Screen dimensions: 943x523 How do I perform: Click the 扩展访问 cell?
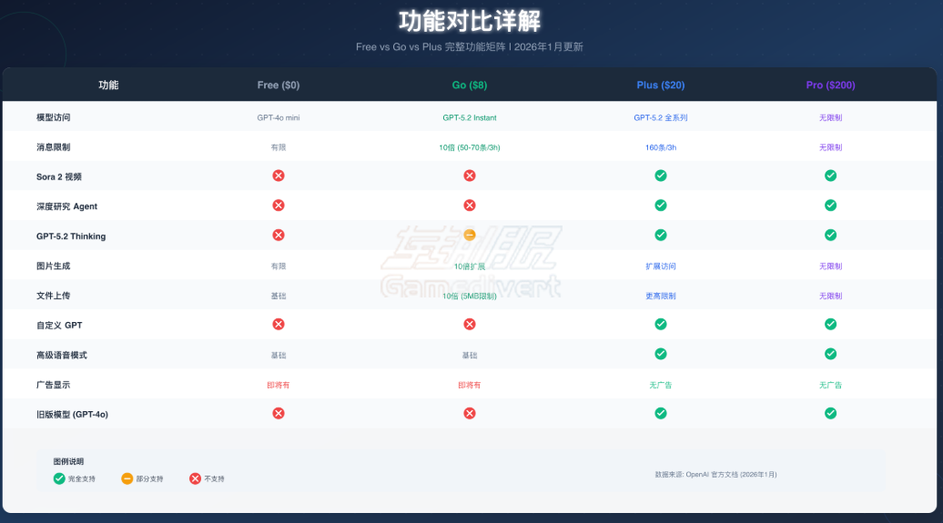[x=661, y=267]
